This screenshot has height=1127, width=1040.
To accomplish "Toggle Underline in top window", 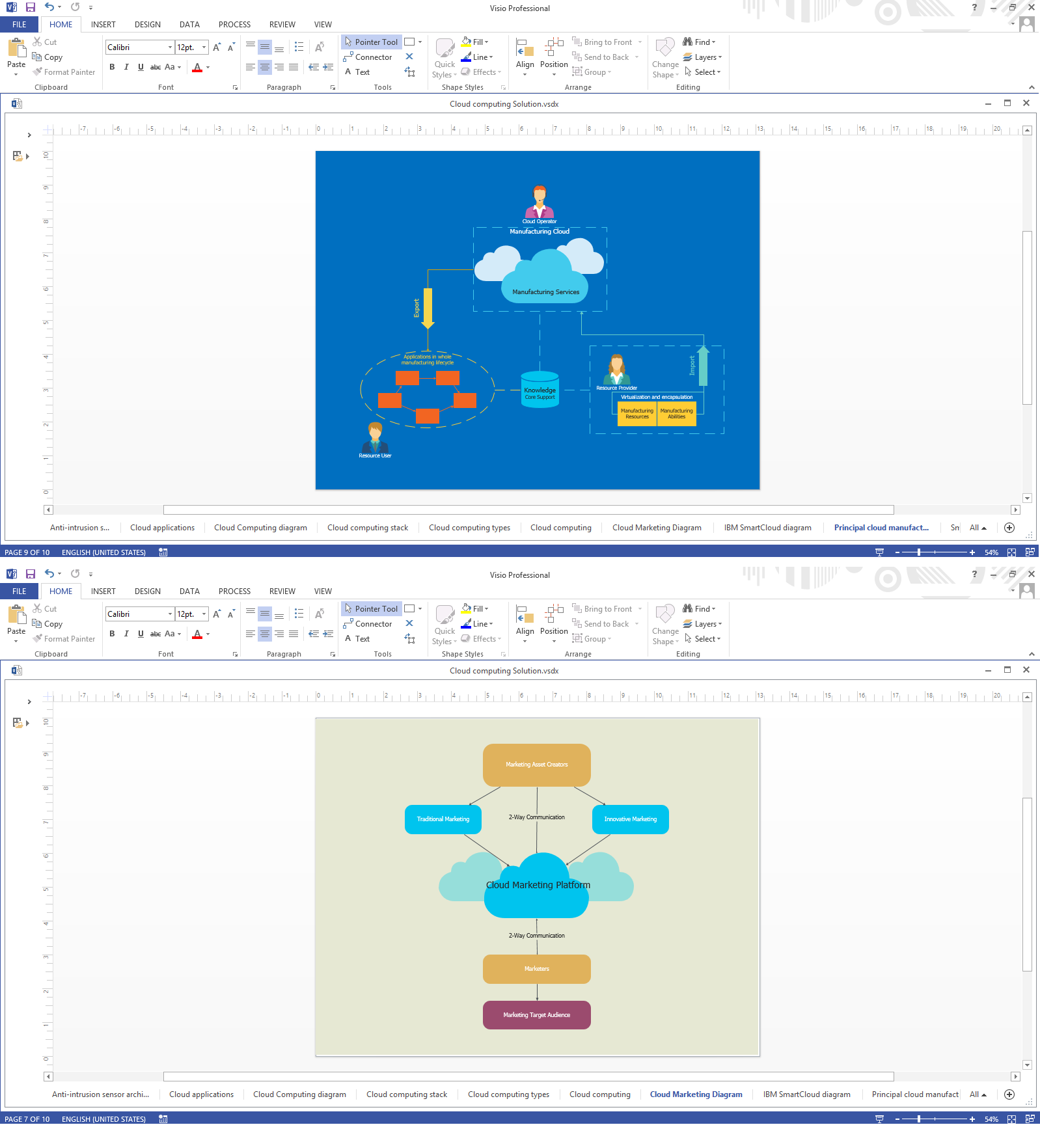I will 141,67.
